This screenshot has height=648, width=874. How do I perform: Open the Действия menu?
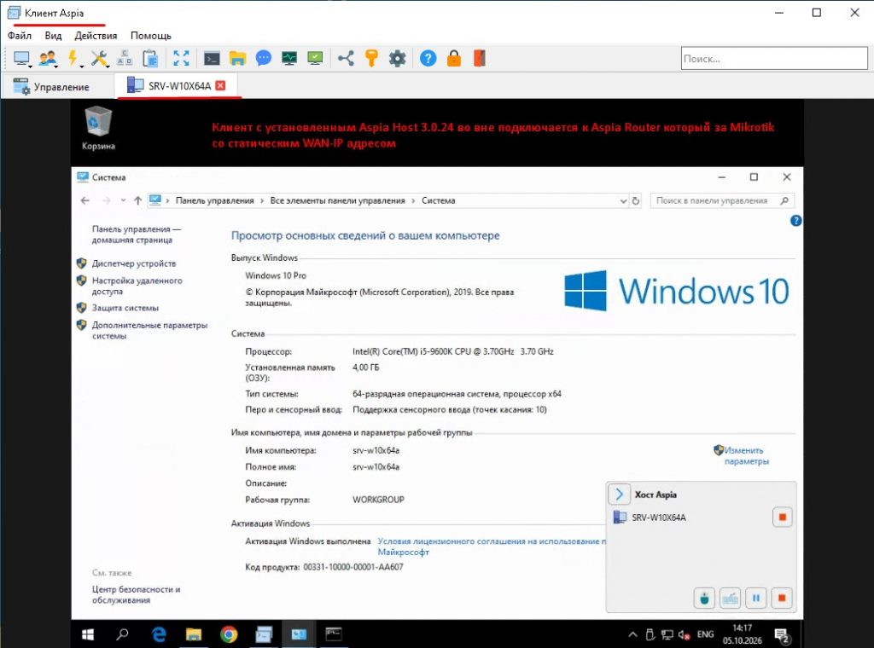coord(96,36)
